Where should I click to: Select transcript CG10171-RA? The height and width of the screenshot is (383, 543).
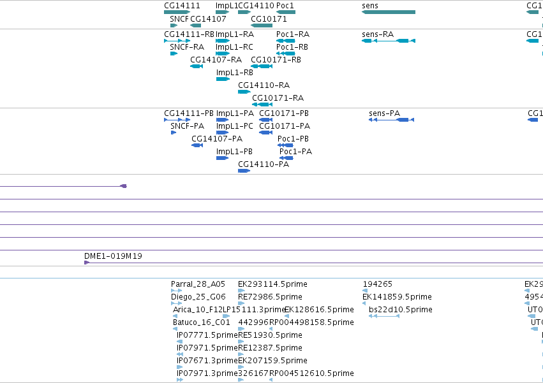pos(262,105)
